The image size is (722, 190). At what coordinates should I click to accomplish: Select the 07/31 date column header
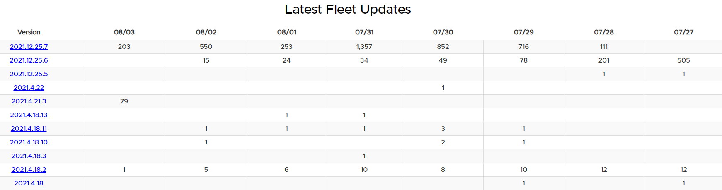(x=364, y=32)
